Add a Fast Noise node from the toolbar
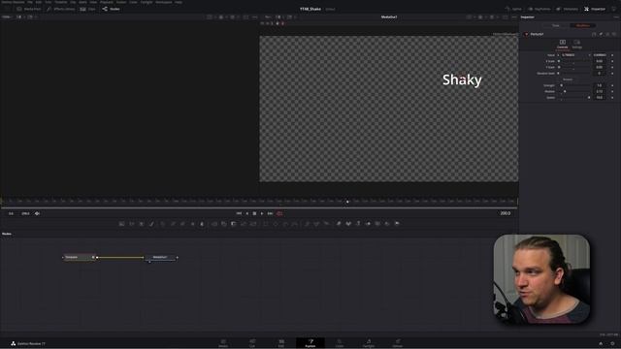 (132, 224)
